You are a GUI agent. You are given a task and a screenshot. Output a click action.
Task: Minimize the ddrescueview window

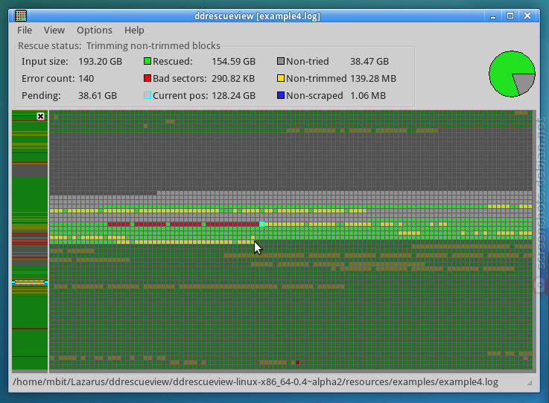(x=493, y=16)
